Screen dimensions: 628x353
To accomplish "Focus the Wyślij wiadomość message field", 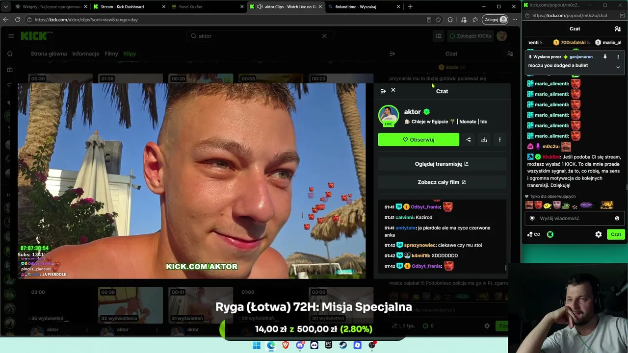I will (x=575, y=218).
